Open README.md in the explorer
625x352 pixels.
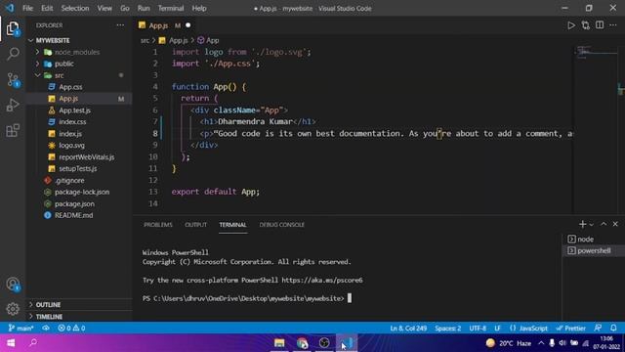(x=74, y=215)
